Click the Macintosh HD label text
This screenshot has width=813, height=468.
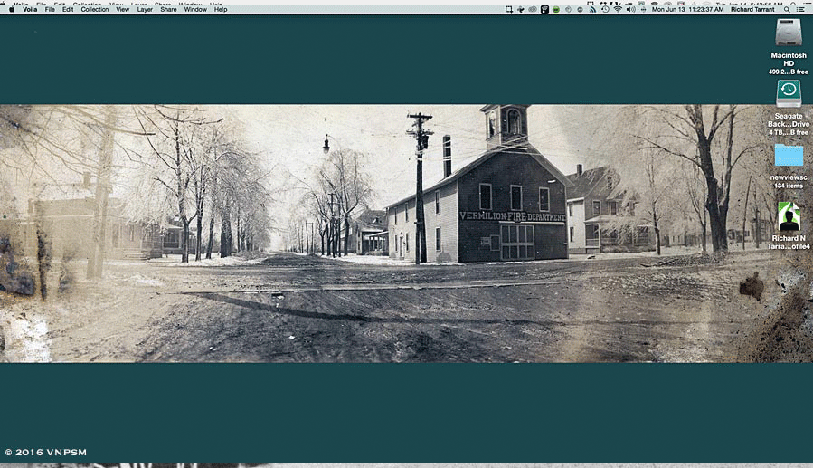point(789,59)
